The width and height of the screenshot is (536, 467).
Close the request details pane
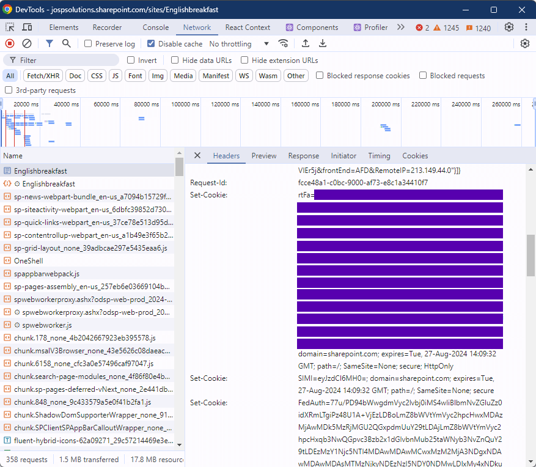coord(197,155)
